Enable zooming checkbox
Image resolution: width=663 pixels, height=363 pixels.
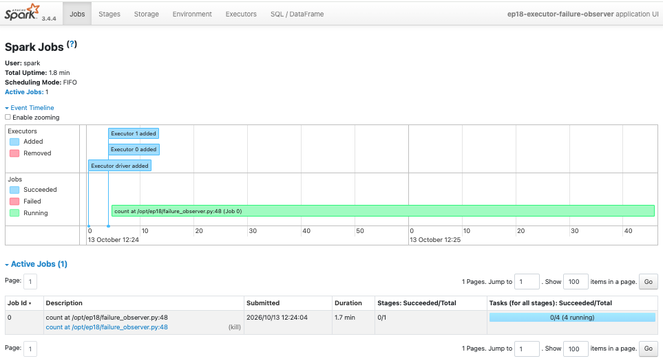pyautogui.click(x=8, y=117)
